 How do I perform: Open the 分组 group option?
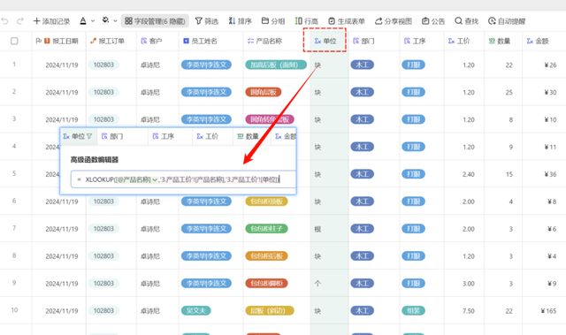click(x=273, y=21)
